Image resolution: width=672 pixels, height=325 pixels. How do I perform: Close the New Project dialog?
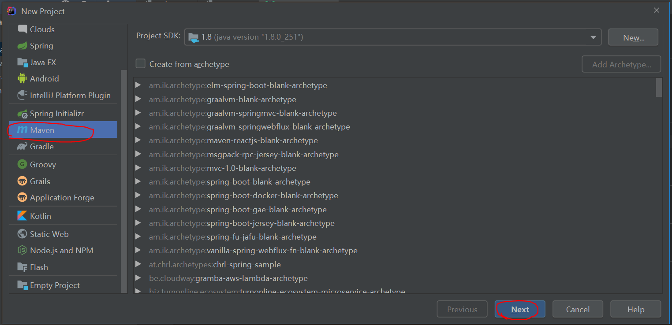pyautogui.click(x=656, y=10)
